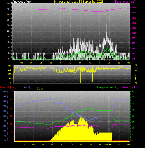The height and width of the screenshot is (148, 145).
Task: Click the 08 hour label on bottom graph
Action: 52,145
